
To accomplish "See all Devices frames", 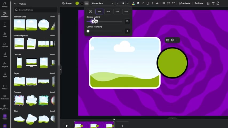I will (x=52, y=54).
